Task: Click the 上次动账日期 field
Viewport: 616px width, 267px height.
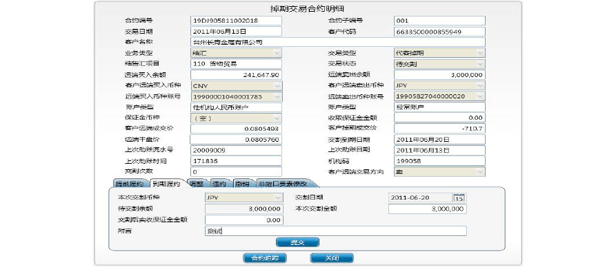Action: (x=439, y=151)
